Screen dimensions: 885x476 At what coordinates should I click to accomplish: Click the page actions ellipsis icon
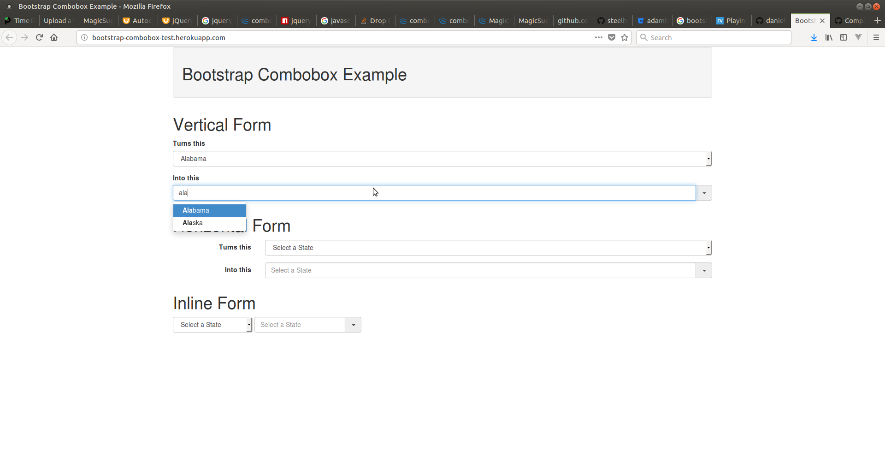598,37
